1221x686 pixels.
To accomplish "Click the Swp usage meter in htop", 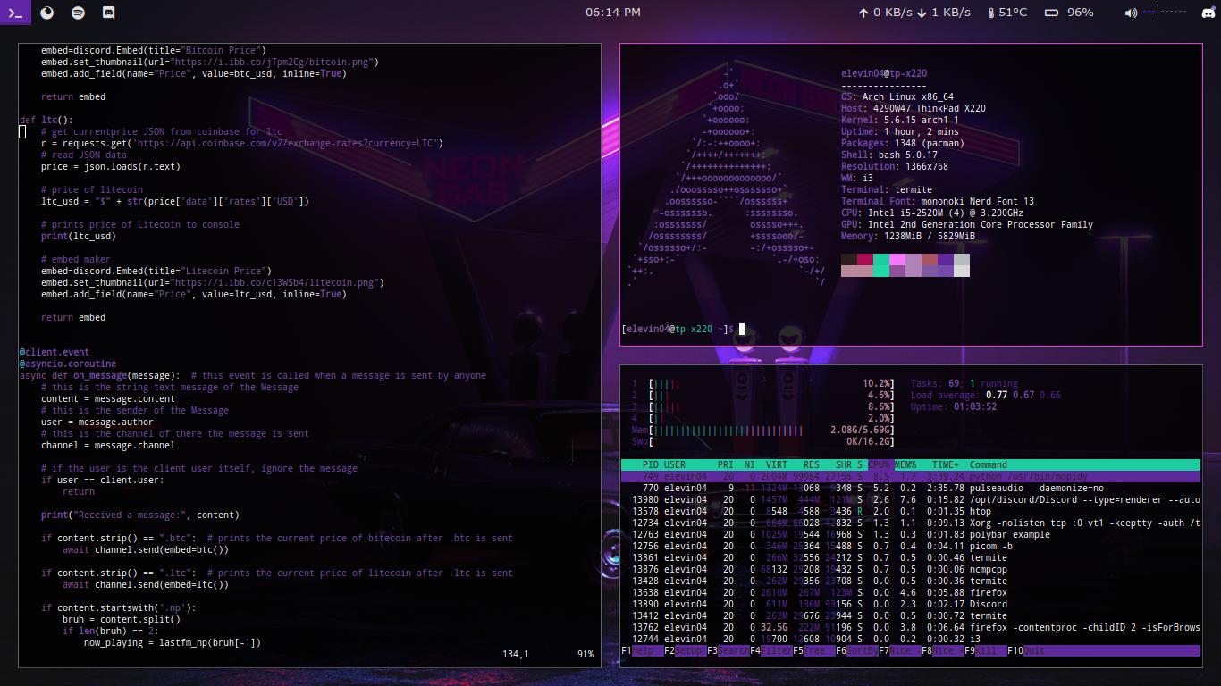I will click(x=762, y=442).
